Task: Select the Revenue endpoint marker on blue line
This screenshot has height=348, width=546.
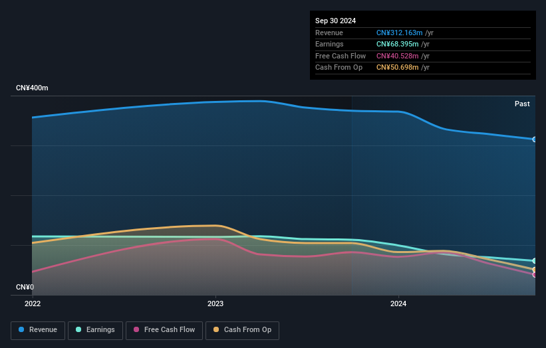Action: (535, 139)
